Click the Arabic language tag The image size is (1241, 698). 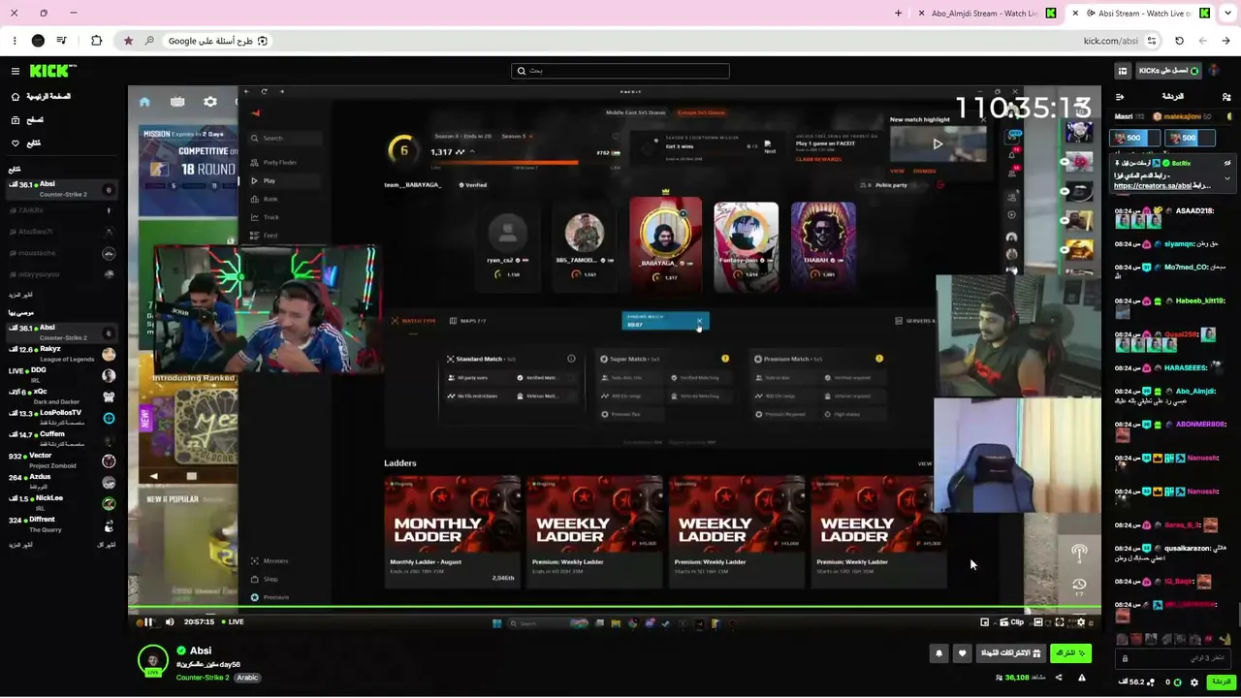(247, 678)
